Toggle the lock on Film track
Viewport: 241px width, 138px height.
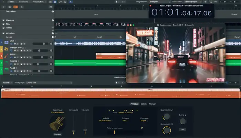click(x=3, y=24)
